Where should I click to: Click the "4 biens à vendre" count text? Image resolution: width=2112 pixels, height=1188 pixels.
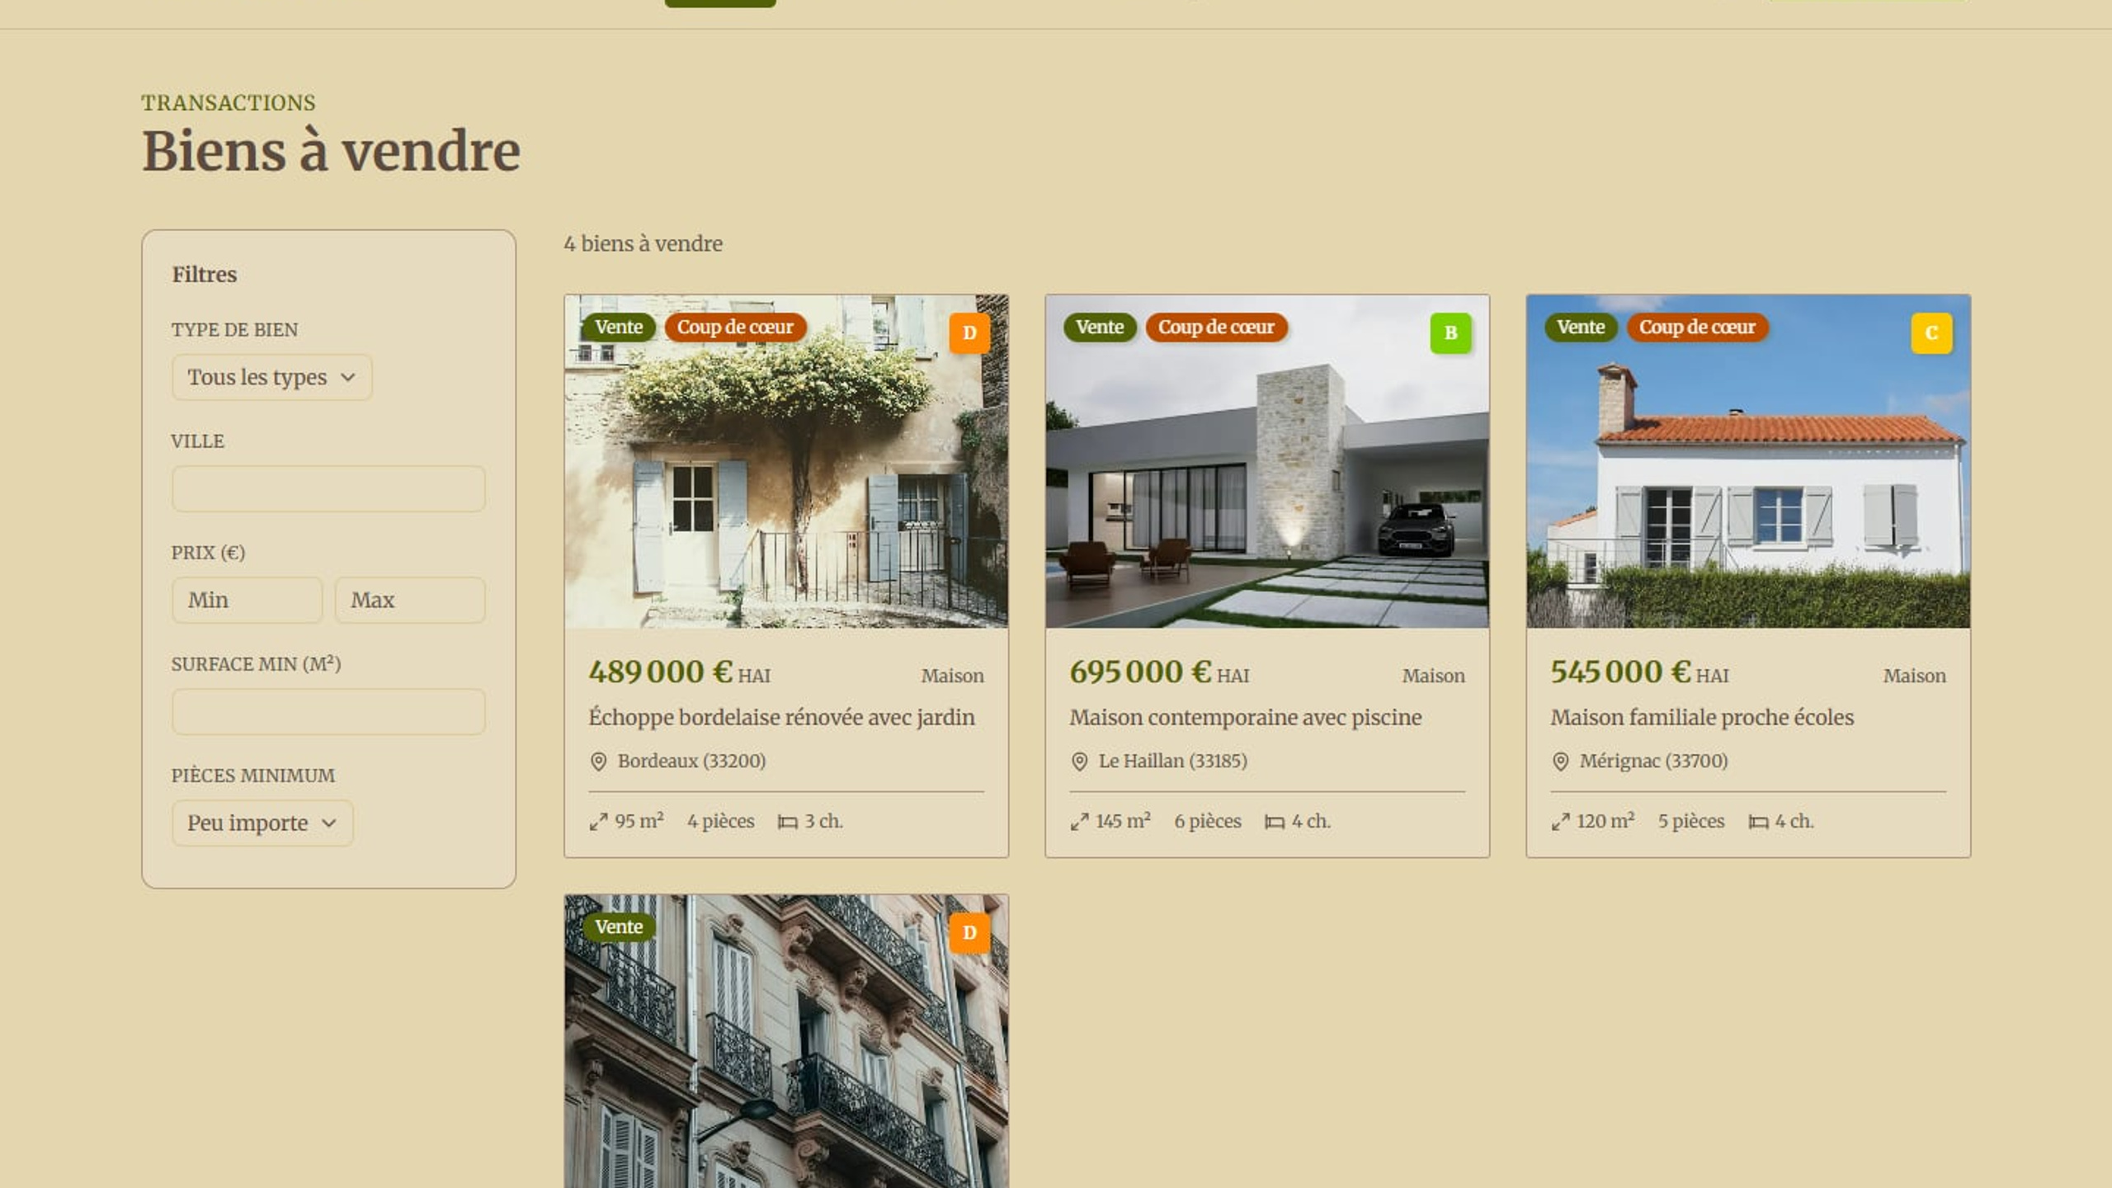click(x=643, y=243)
